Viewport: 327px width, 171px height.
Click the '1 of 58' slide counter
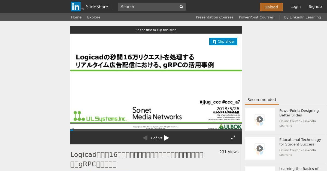(156, 138)
